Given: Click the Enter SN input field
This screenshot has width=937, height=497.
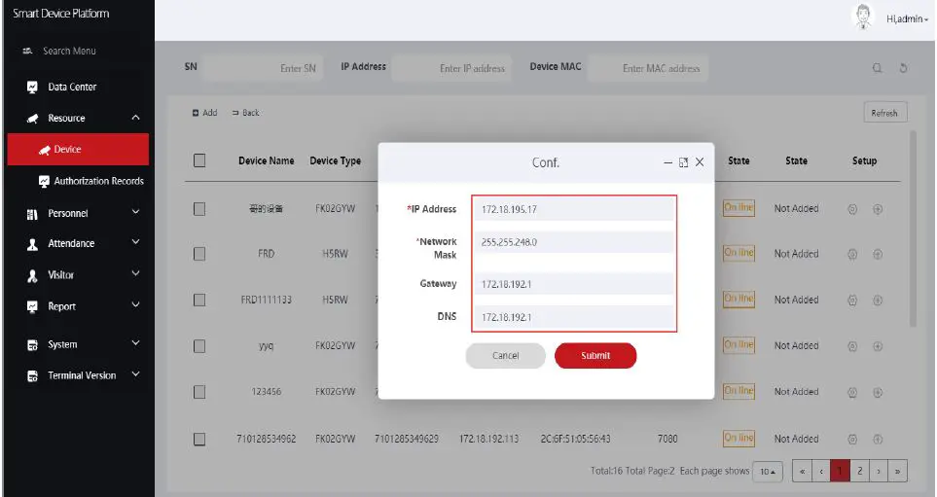Looking at the screenshot, I should [x=263, y=68].
